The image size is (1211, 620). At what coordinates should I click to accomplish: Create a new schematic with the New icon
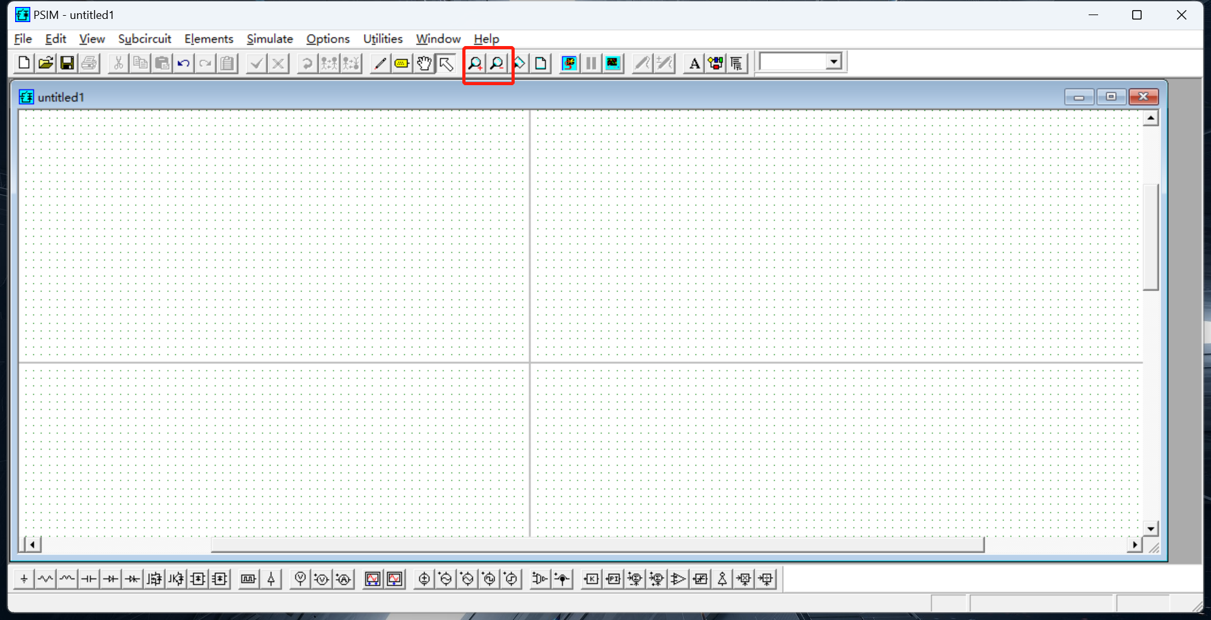(x=24, y=63)
